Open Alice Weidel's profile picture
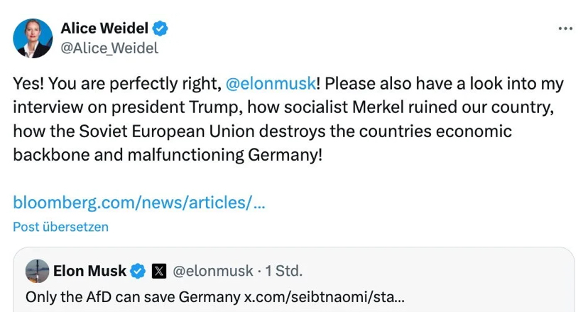588x322 pixels. pyautogui.click(x=33, y=38)
